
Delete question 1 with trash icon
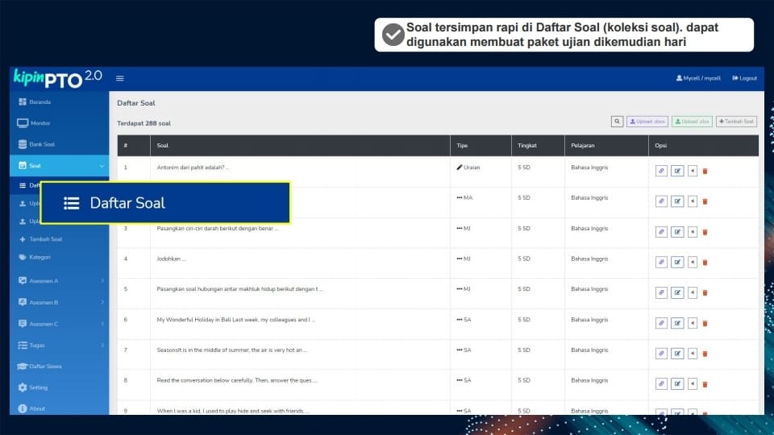pos(705,171)
